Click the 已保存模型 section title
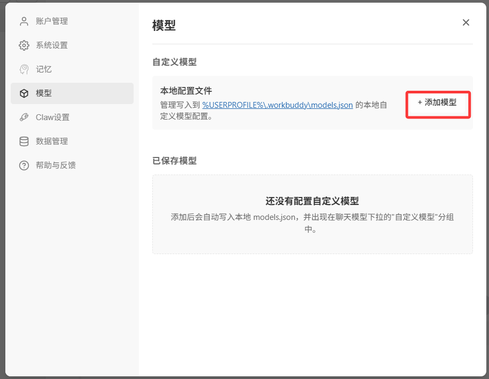489x379 pixels. pos(175,161)
